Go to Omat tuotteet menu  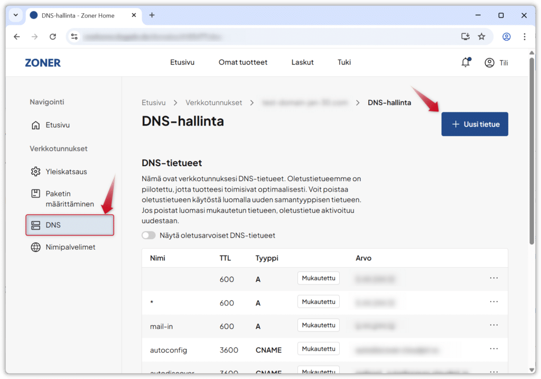243,62
